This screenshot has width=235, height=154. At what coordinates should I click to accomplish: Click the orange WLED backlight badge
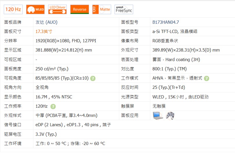point(35,9)
